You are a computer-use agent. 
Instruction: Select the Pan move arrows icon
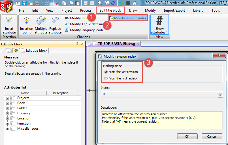point(113,3)
